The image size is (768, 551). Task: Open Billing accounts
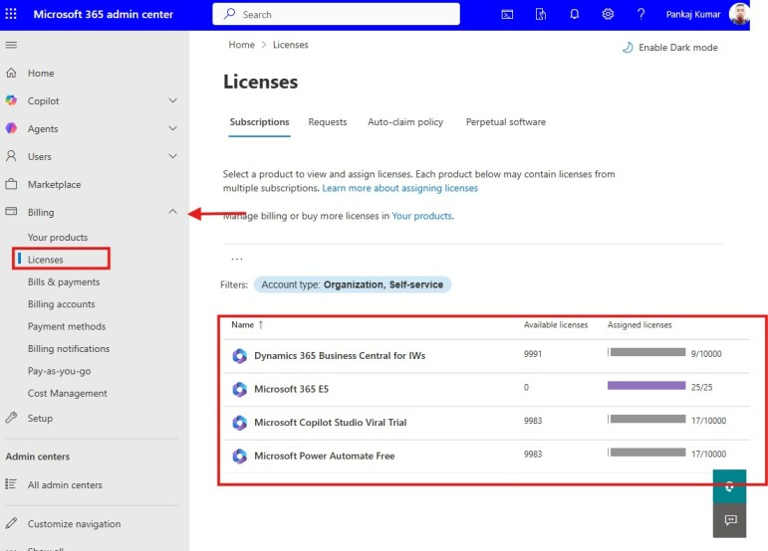pyautogui.click(x=61, y=304)
